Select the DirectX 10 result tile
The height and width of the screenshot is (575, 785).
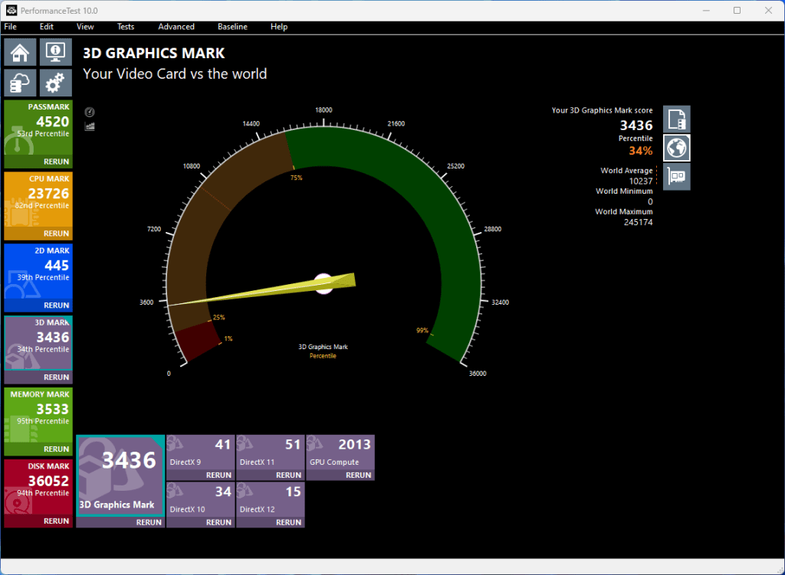pyautogui.click(x=200, y=499)
